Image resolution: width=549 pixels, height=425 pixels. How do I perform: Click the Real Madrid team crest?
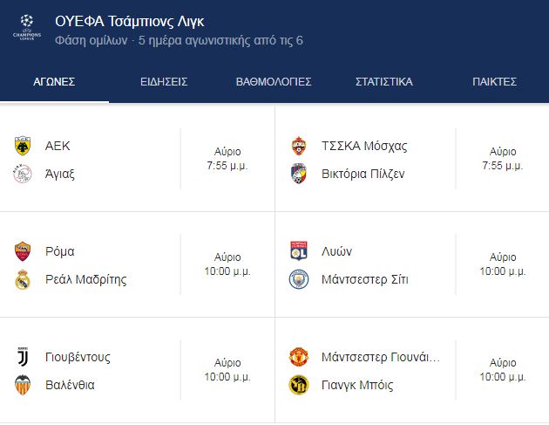23,279
